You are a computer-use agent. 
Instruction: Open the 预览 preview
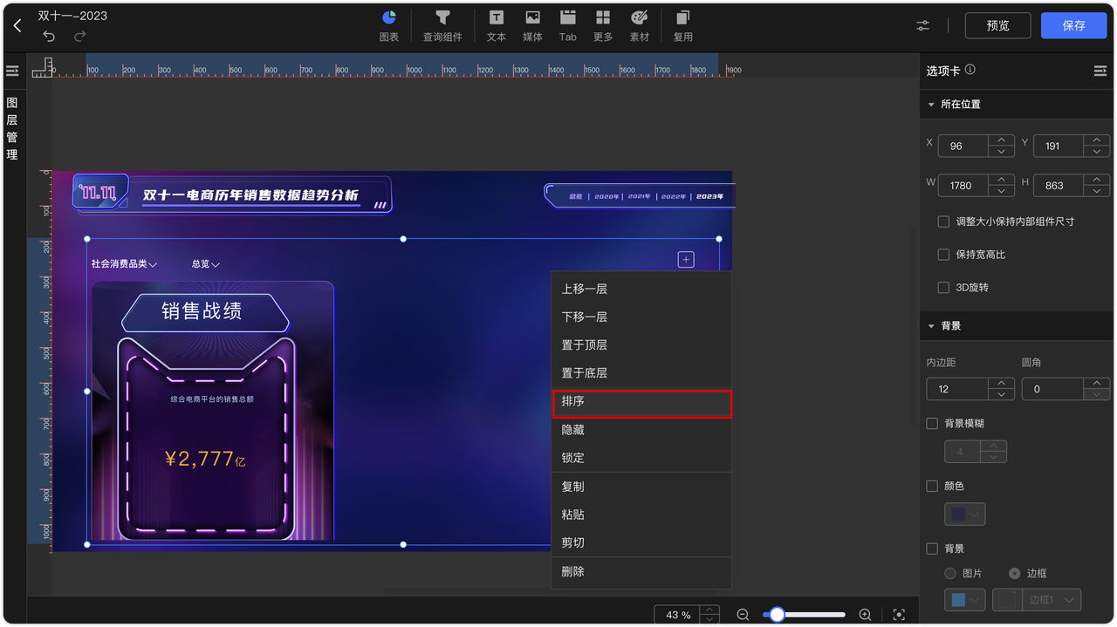click(997, 25)
